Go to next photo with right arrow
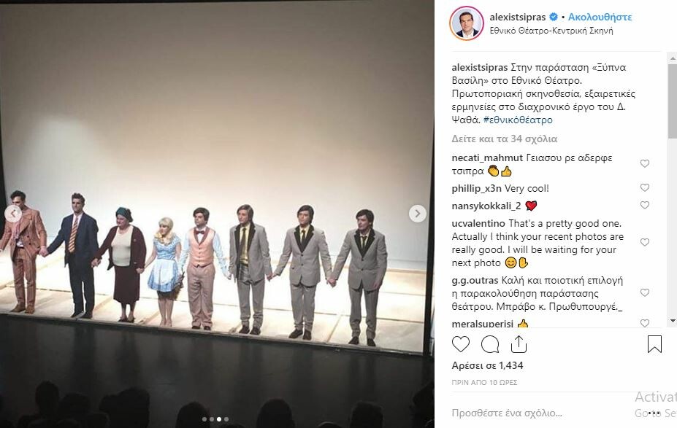The height and width of the screenshot is (428, 677). pos(418,214)
